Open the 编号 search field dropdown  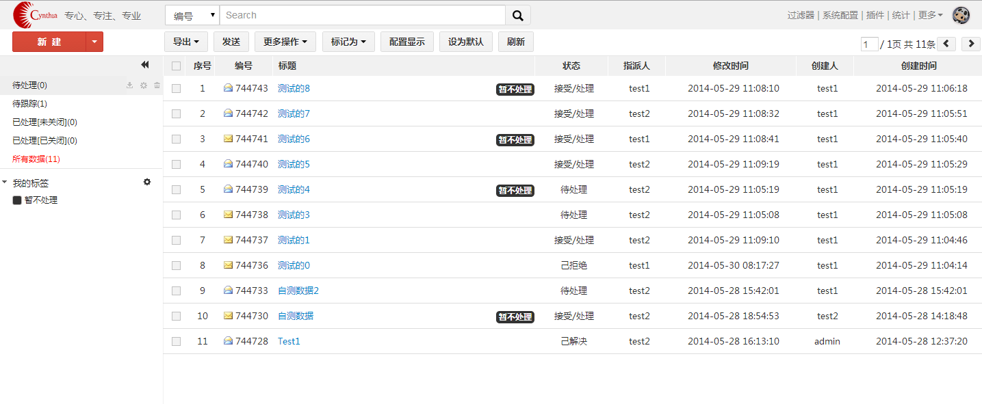[192, 14]
